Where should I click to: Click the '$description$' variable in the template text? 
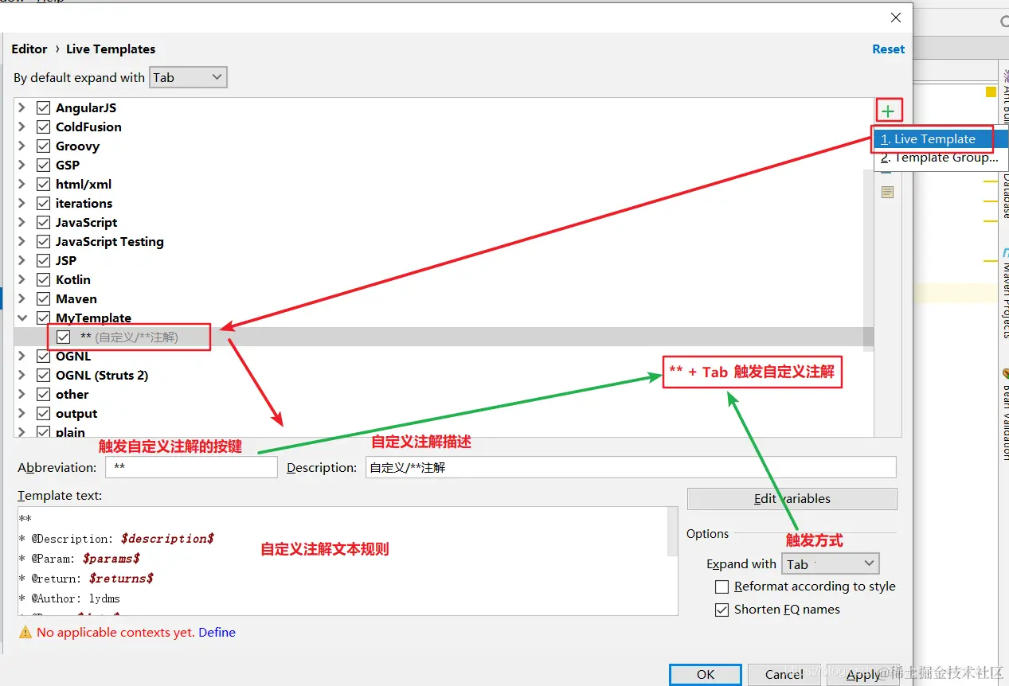167,539
